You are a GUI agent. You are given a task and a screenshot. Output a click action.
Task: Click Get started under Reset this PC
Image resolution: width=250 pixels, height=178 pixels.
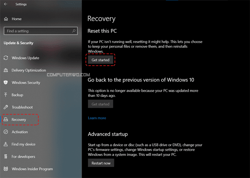click(x=100, y=60)
